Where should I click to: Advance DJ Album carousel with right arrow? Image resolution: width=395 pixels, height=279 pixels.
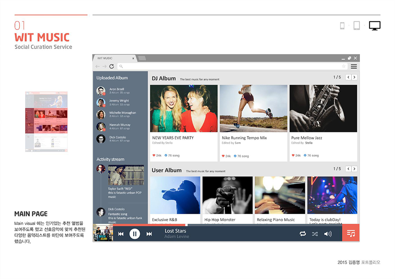[354, 76]
